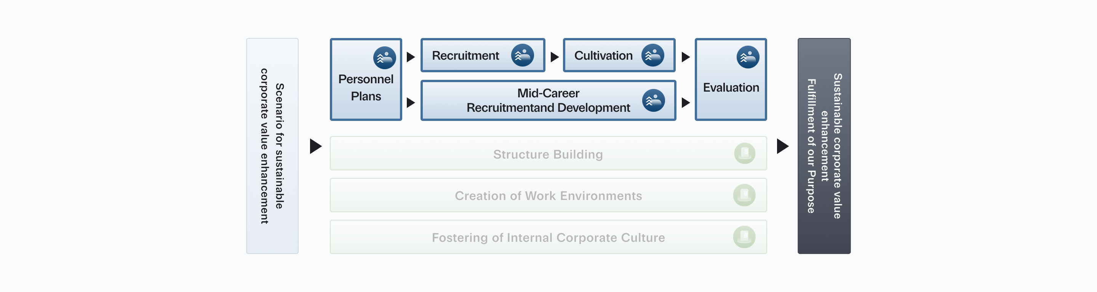1097x292 pixels.
Task: Click the people icon in Personnel Plans box
Action: pos(384,58)
